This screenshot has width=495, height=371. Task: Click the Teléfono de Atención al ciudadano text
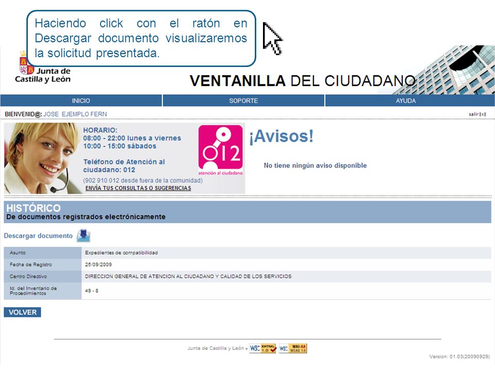click(124, 165)
